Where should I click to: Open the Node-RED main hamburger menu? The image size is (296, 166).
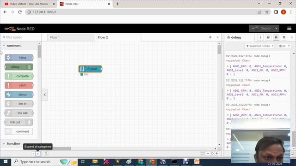pyautogui.click(x=289, y=29)
